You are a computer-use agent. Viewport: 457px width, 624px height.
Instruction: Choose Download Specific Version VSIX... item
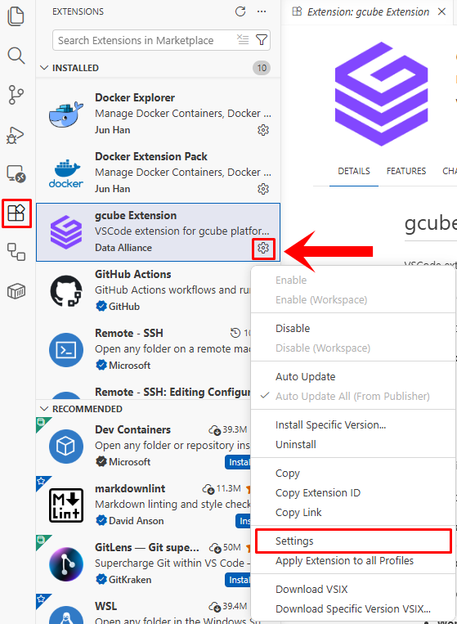point(353,609)
